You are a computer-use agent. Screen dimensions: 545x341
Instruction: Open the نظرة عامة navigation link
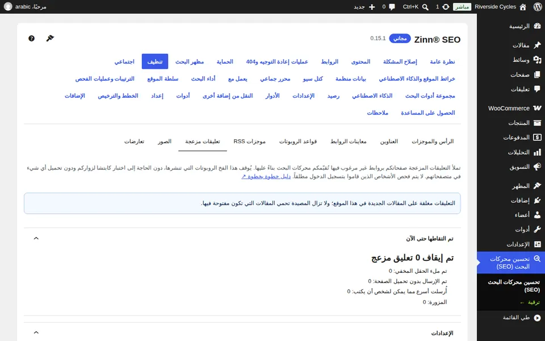coord(442,61)
